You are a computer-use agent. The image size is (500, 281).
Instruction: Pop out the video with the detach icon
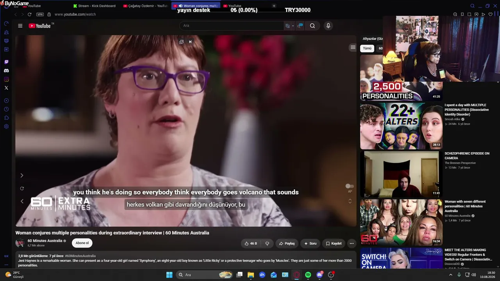(x=182, y=42)
